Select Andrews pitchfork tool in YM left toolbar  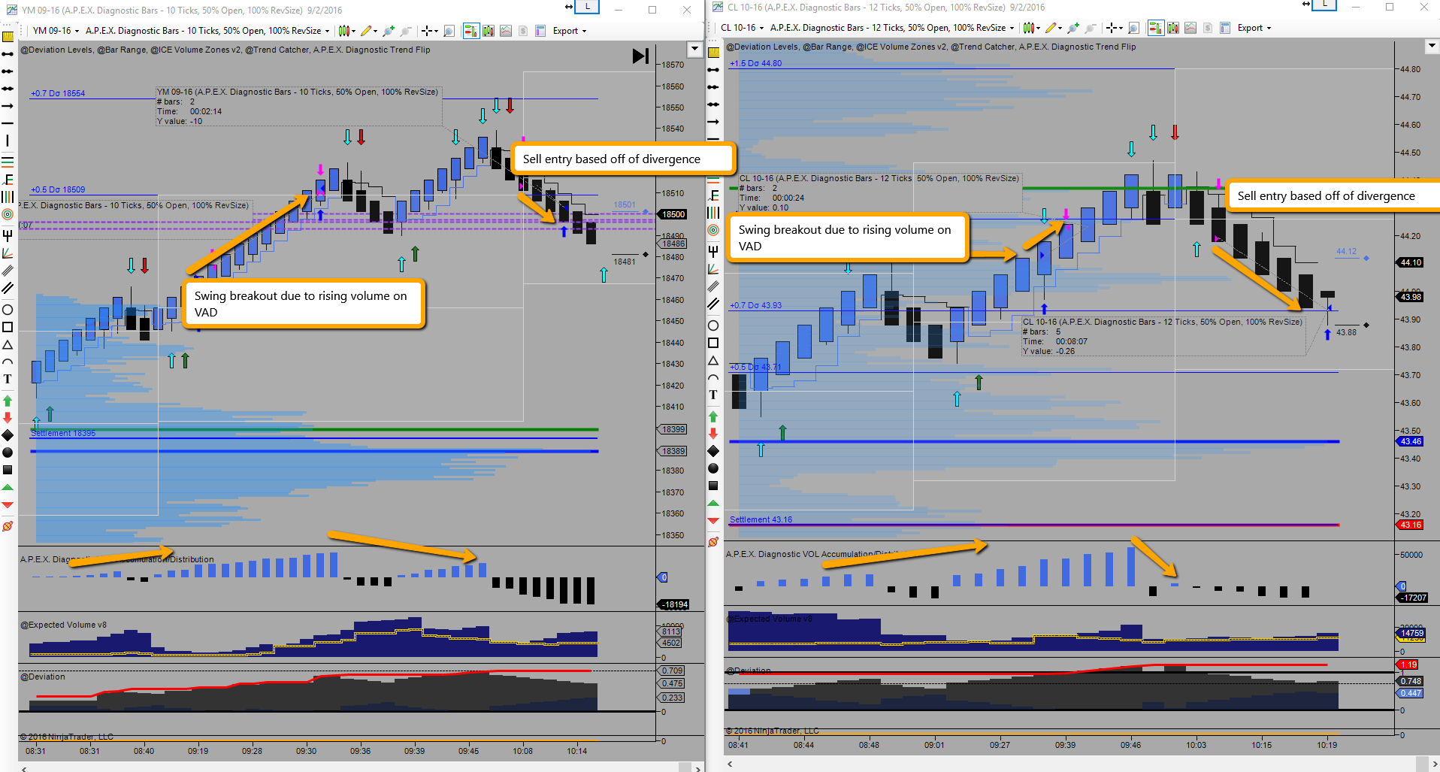click(x=8, y=235)
